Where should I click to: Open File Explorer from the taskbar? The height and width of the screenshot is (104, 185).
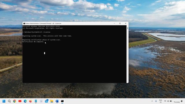point(52,101)
